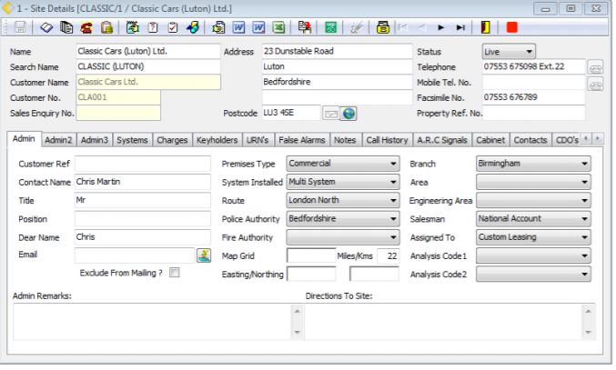The image size is (616, 370).
Task: Click into the Customer Ref field
Action: [x=141, y=164]
